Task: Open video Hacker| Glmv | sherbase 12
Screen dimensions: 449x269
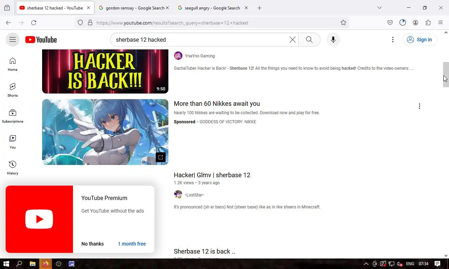Action: 212,175
